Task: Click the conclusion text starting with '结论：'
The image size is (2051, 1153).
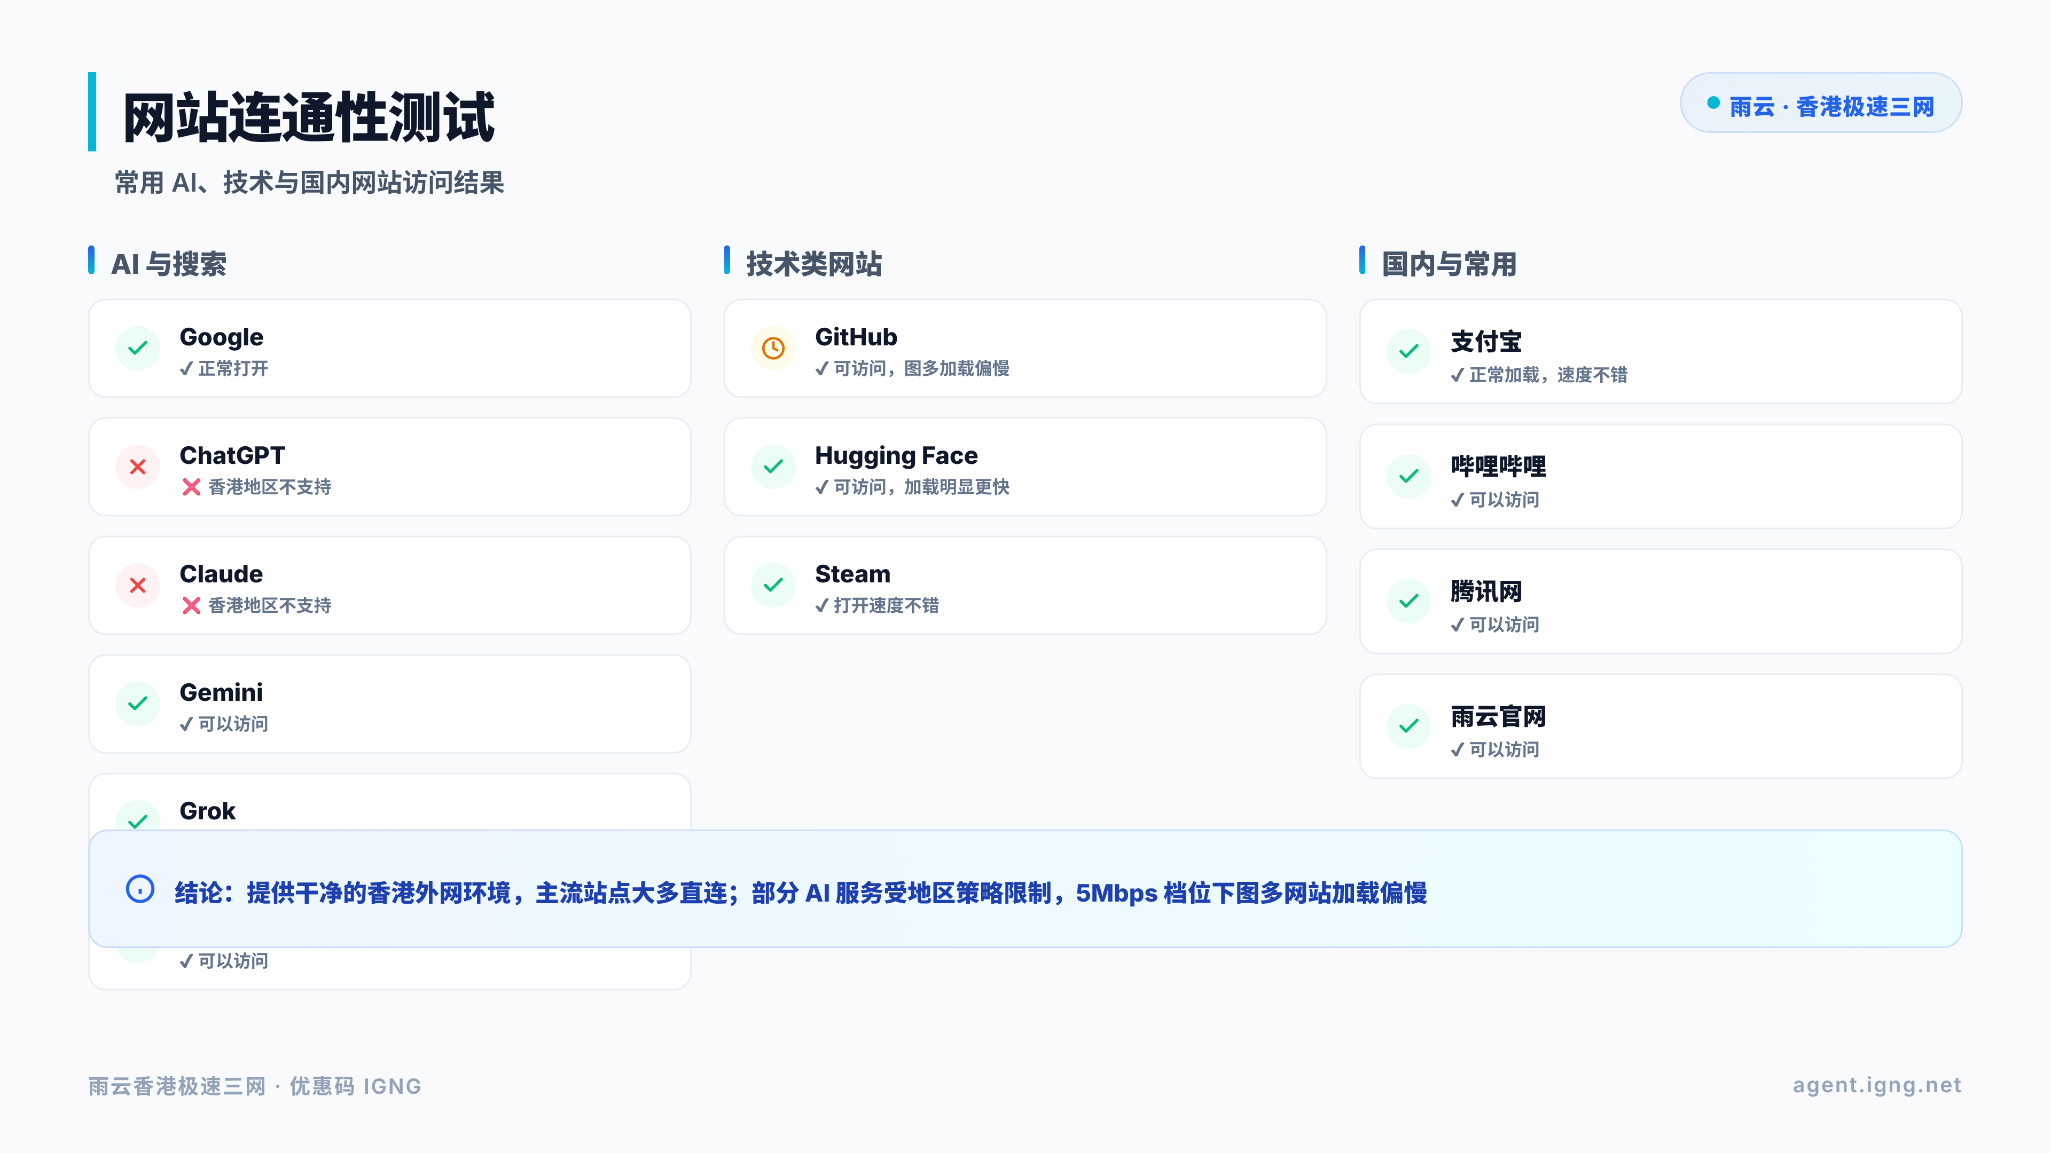Action: coord(801,893)
